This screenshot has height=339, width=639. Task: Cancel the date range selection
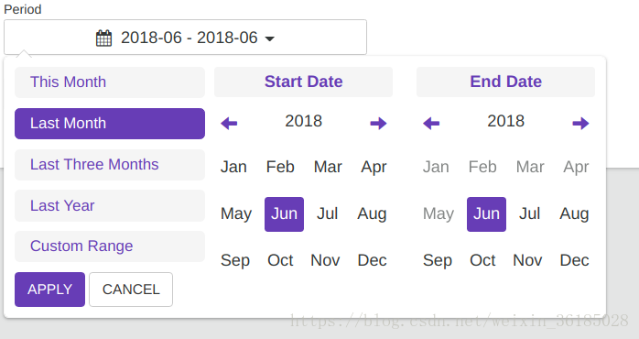(131, 290)
